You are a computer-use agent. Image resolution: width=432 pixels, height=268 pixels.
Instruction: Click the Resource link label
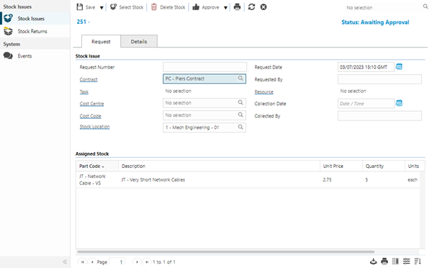[x=264, y=91]
